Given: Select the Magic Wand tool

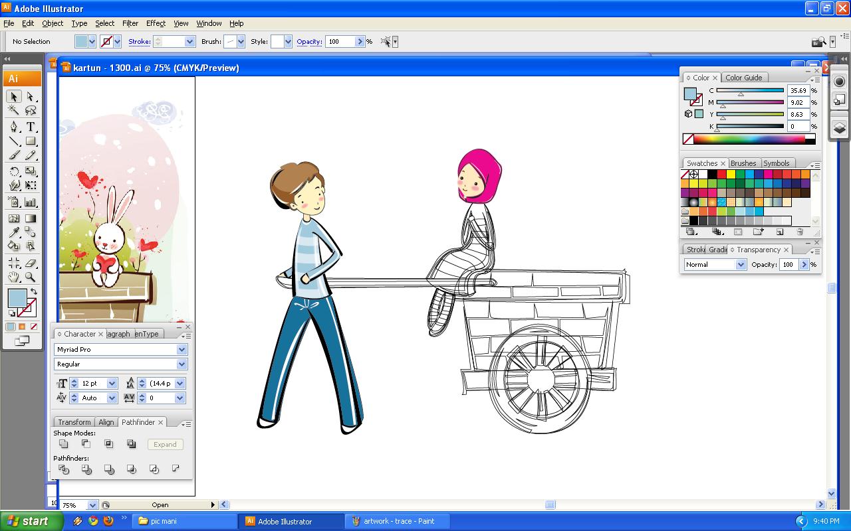Looking at the screenshot, I should coord(15,111).
